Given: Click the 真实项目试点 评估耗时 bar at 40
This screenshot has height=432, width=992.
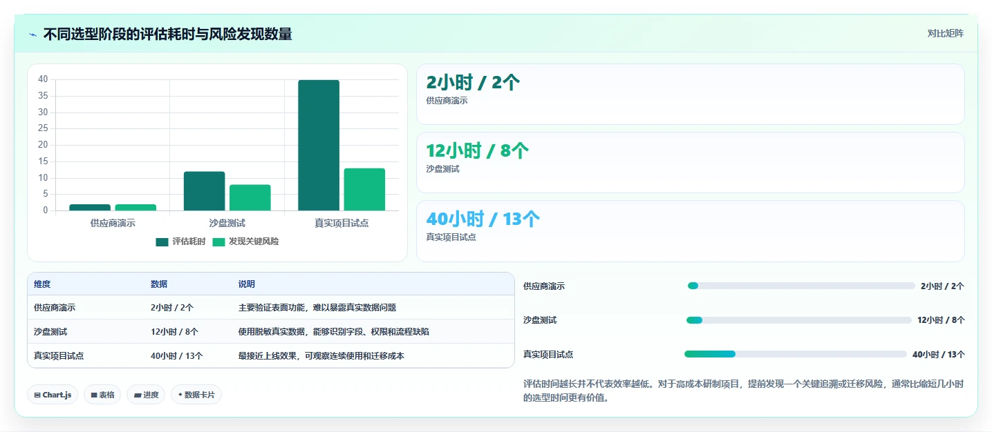Looking at the screenshot, I should pyautogui.click(x=319, y=145).
